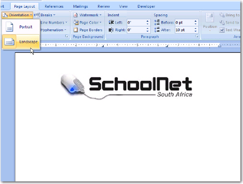
Task: Increase the Indent Left value
Action: coord(147,21)
